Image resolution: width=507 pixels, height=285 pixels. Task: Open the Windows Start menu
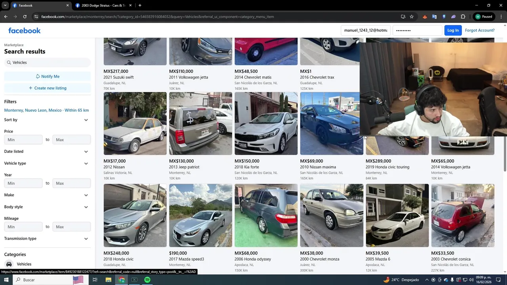[x=6, y=280]
